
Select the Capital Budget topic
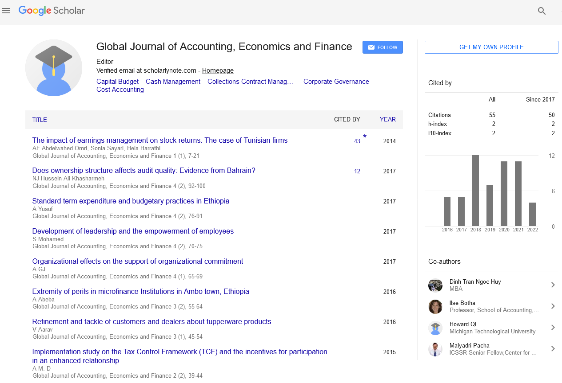tap(117, 82)
